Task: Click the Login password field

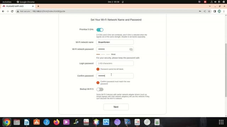Action: coord(115,64)
